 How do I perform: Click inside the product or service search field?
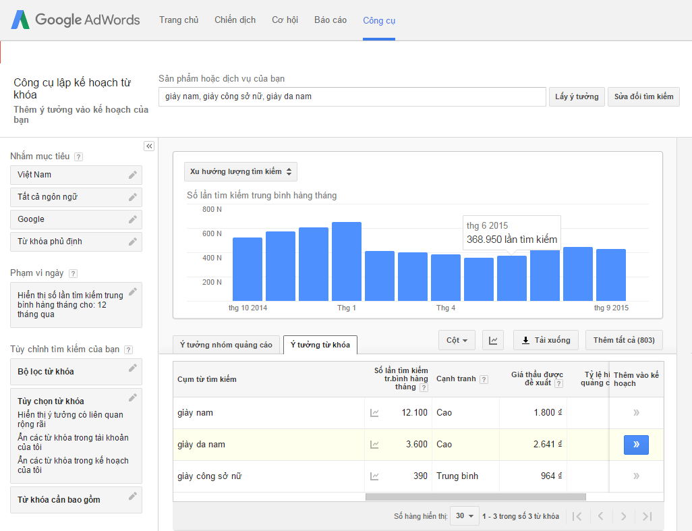point(351,96)
